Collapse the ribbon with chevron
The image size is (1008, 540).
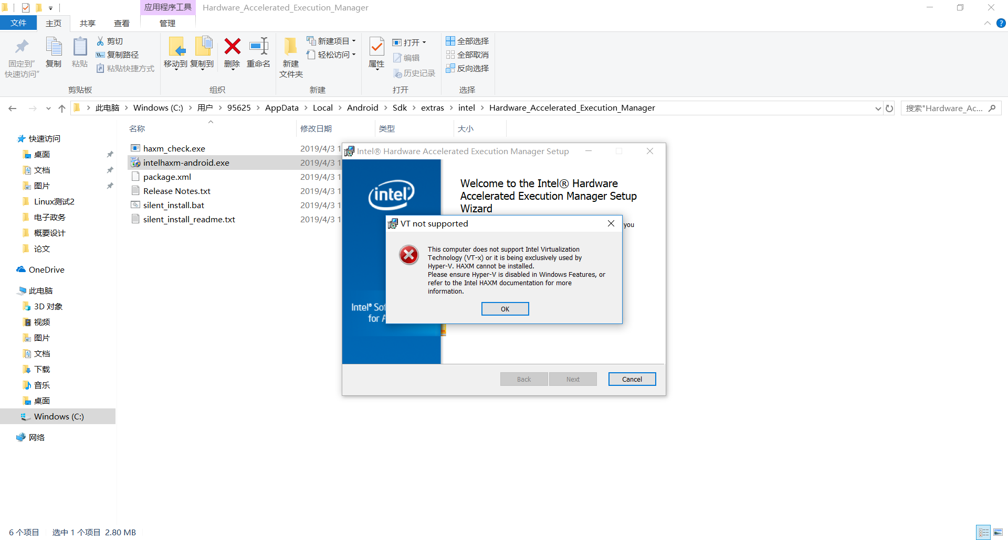987,23
